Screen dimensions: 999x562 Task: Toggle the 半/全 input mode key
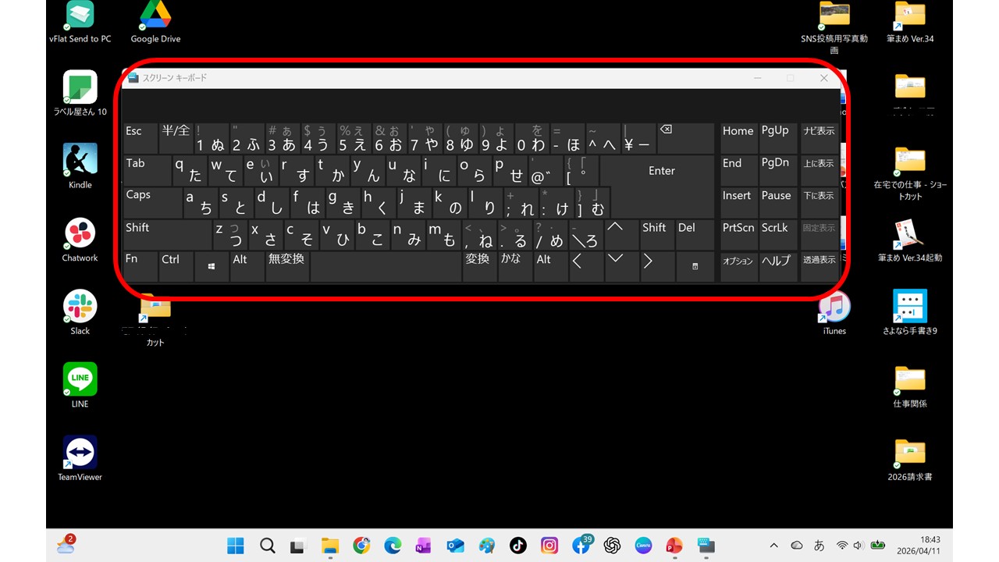tap(176, 138)
